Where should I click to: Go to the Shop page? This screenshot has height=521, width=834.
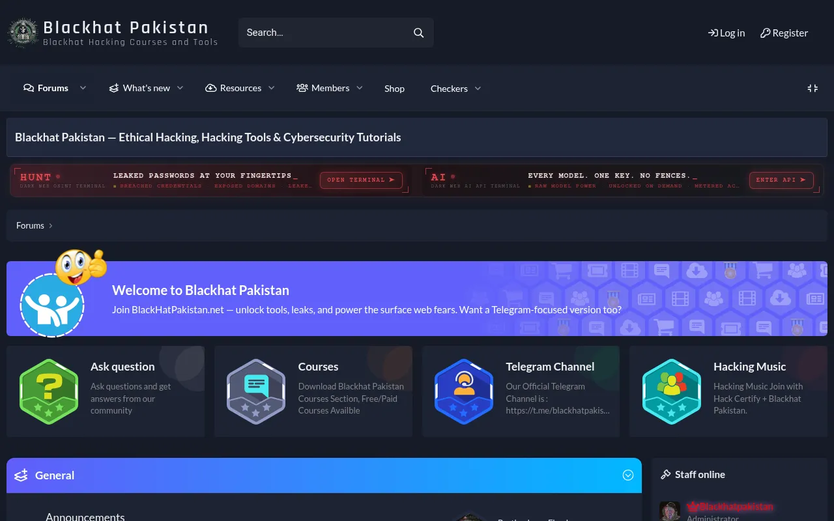(394, 89)
